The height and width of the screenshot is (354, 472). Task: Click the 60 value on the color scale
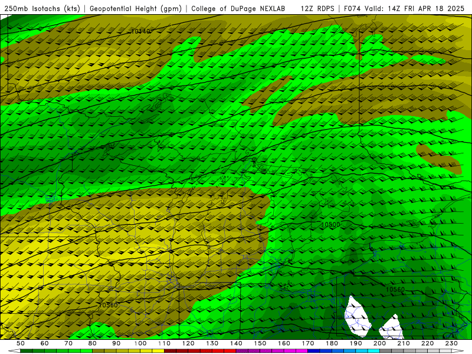pyautogui.click(x=45, y=343)
